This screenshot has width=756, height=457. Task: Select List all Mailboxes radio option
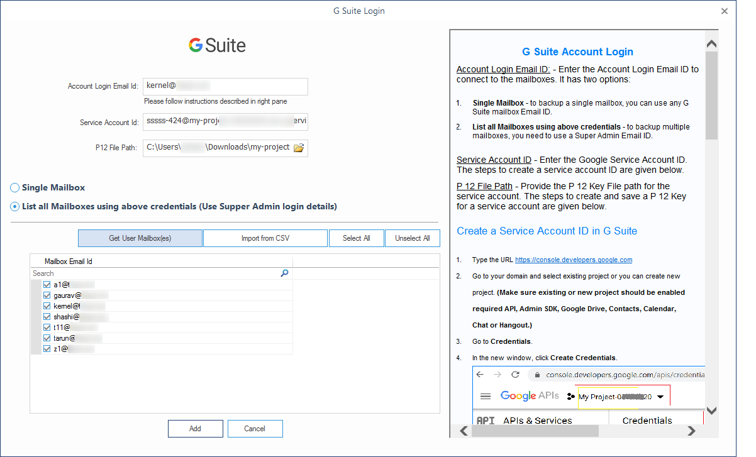14,207
